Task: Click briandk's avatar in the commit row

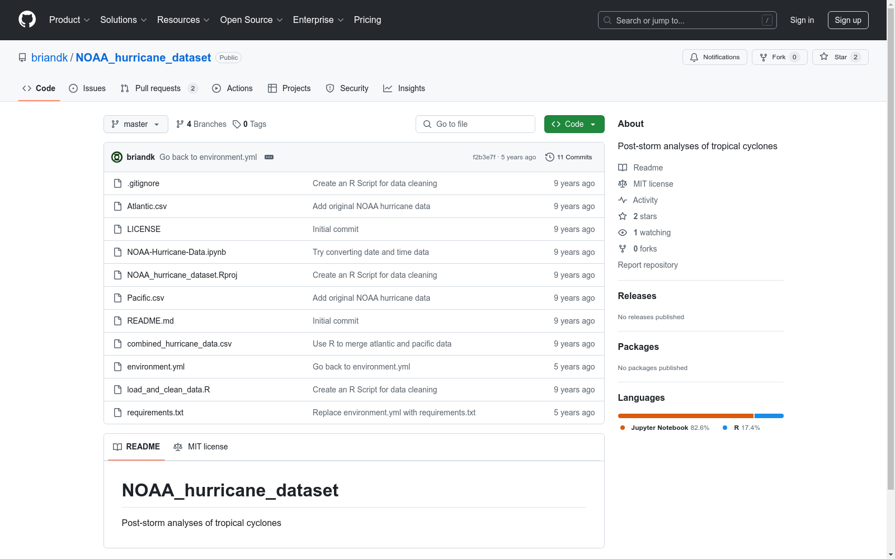Action: [x=117, y=157]
